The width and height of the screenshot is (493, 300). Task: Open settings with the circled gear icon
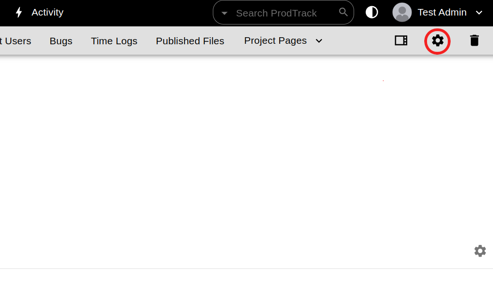[x=437, y=41]
